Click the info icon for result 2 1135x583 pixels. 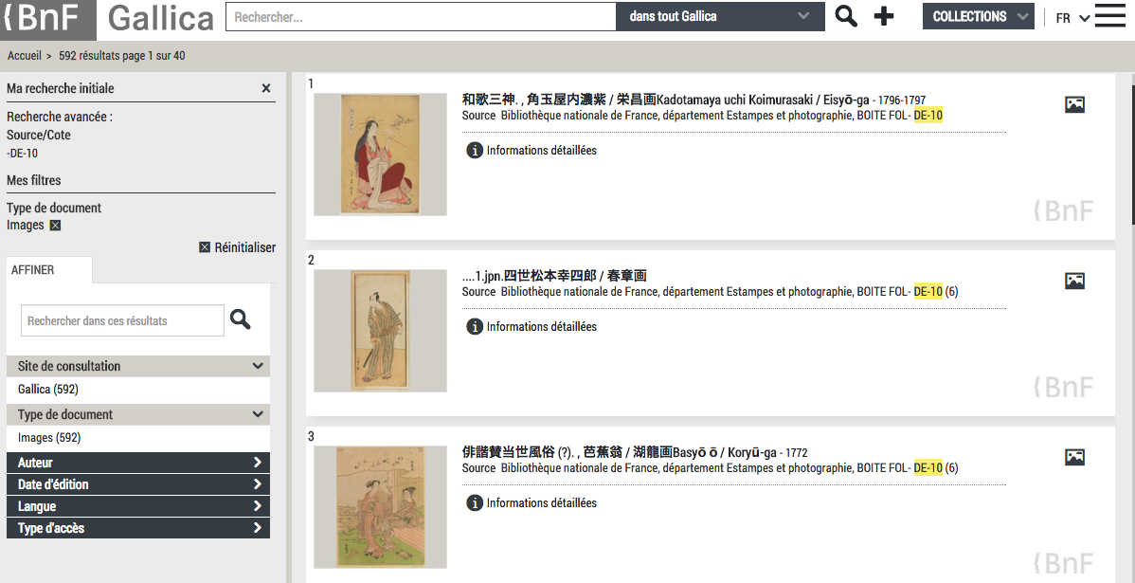click(x=474, y=327)
